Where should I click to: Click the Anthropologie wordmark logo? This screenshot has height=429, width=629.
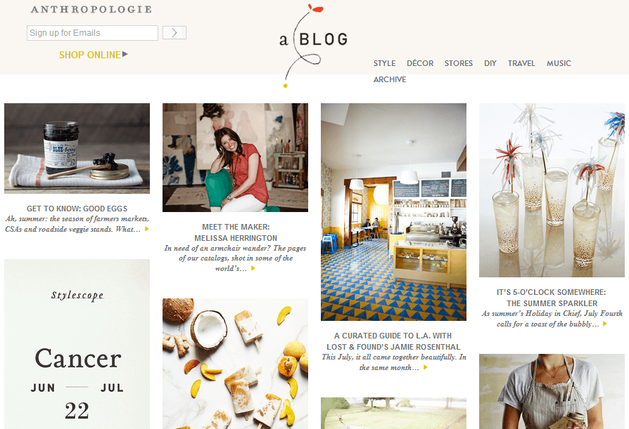pos(91,9)
